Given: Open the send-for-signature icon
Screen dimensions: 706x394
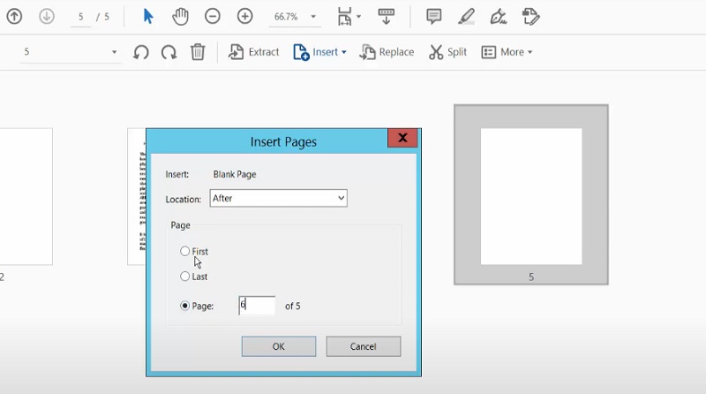Looking at the screenshot, I should [531, 17].
